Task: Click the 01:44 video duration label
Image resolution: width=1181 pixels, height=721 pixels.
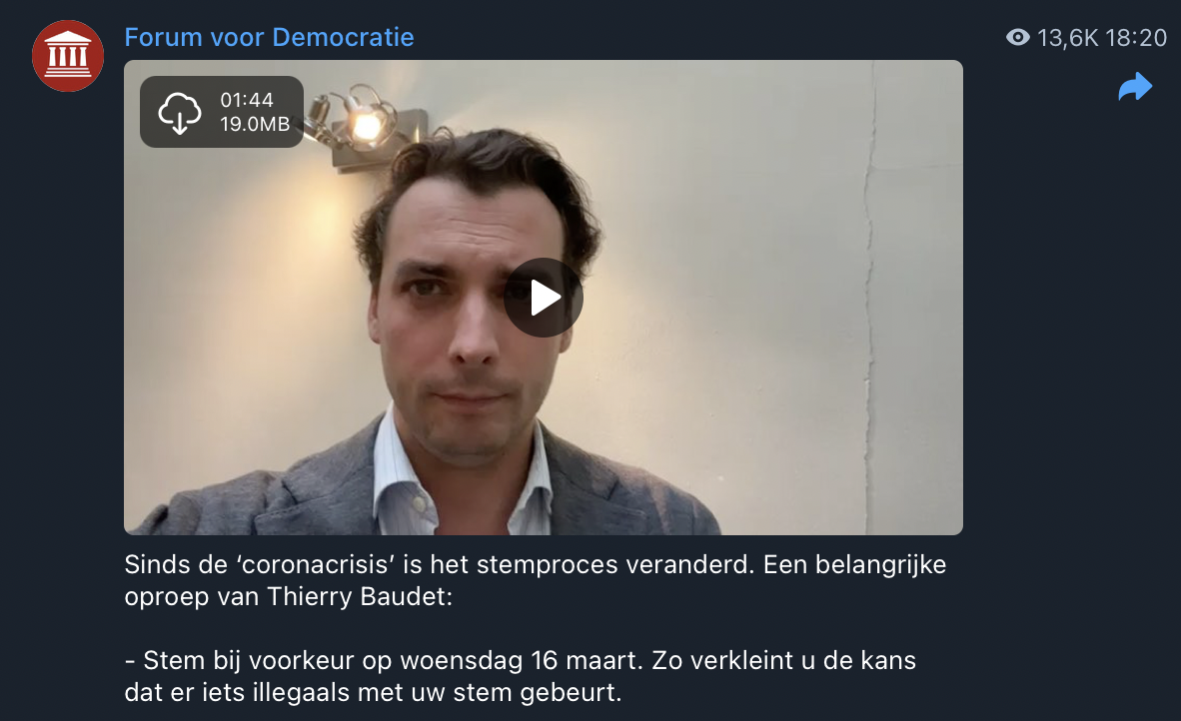Action: [247, 100]
